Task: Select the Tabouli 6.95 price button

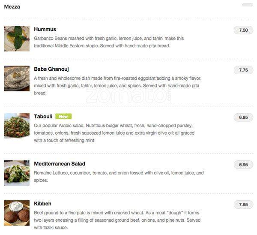Action: [x=243, y=117]
